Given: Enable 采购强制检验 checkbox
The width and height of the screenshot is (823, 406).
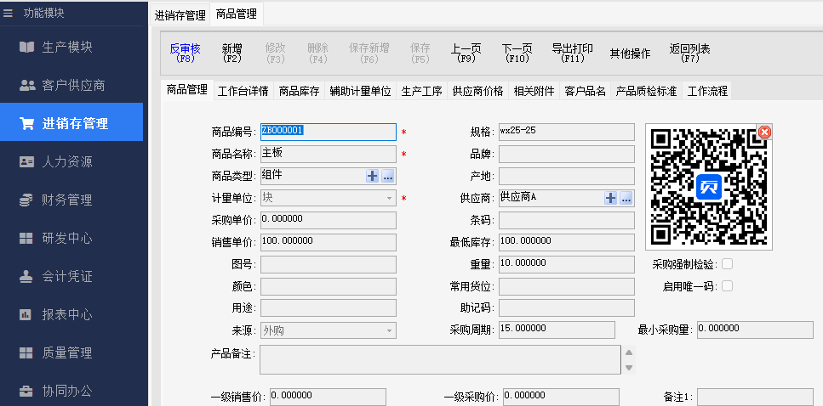Looking at the screenshot, I should (727, 264).
